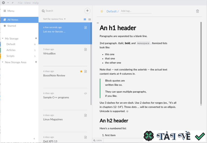This screenshot has width=207, height=143.
Task: Switch to compact list view
Action: click(90, 19)
